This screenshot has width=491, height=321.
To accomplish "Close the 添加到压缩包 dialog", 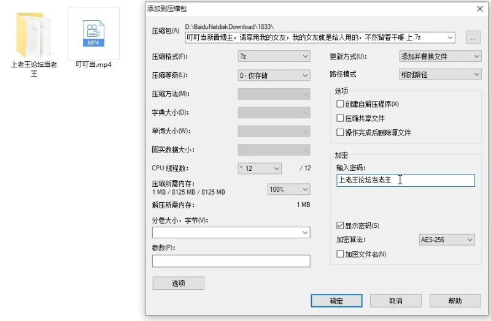I will 480,9.
